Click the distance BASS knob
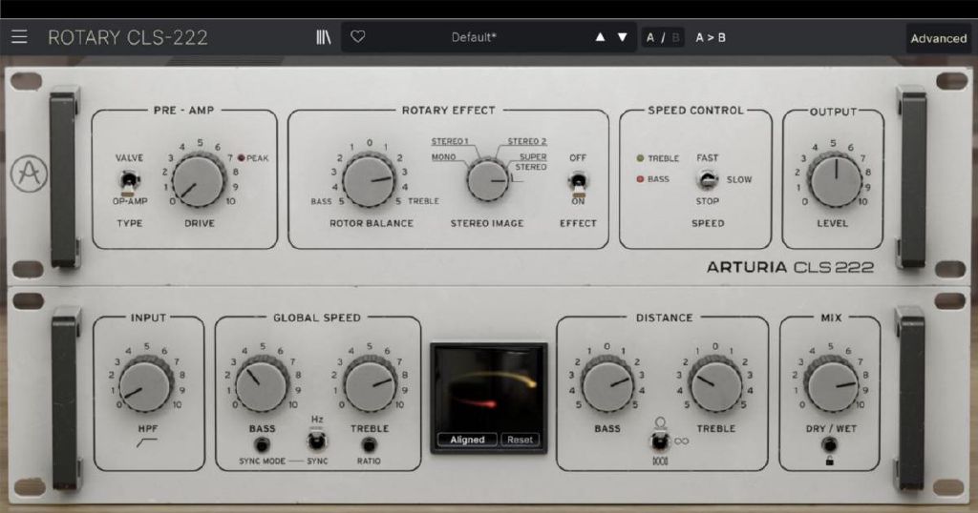 (607, 386)
